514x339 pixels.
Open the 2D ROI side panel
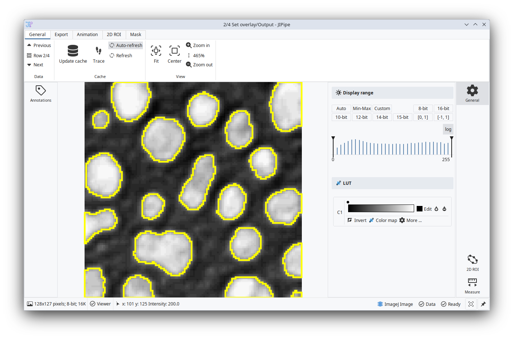point(472,263)
